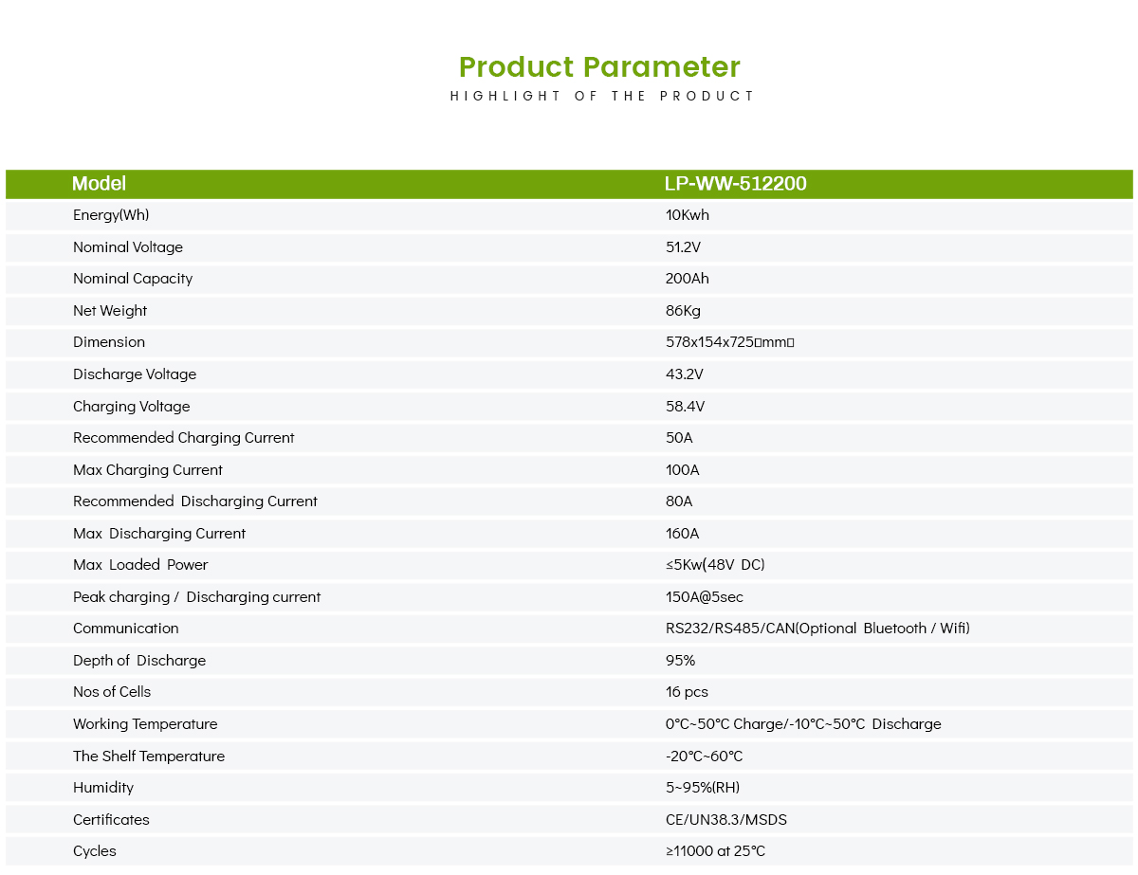Select the 58.4V charging voltage value

click(x=685, y=407)
